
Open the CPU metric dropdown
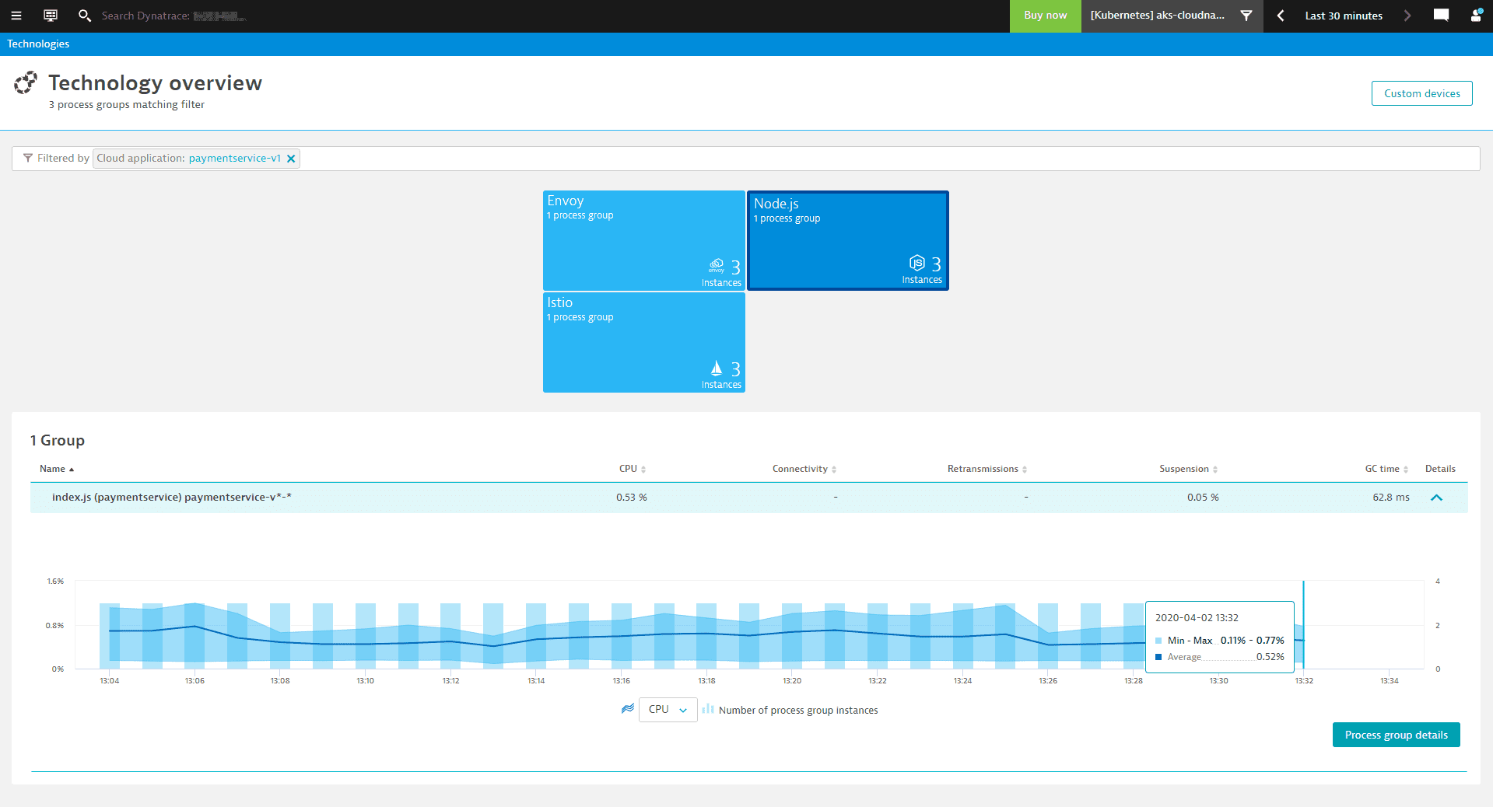click(x=668, y=710)
